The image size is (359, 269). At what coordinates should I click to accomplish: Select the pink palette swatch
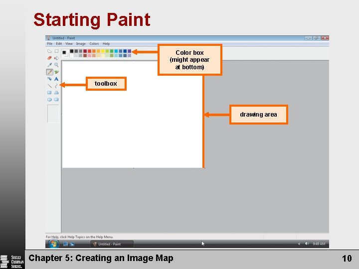[x=90, y=55]
